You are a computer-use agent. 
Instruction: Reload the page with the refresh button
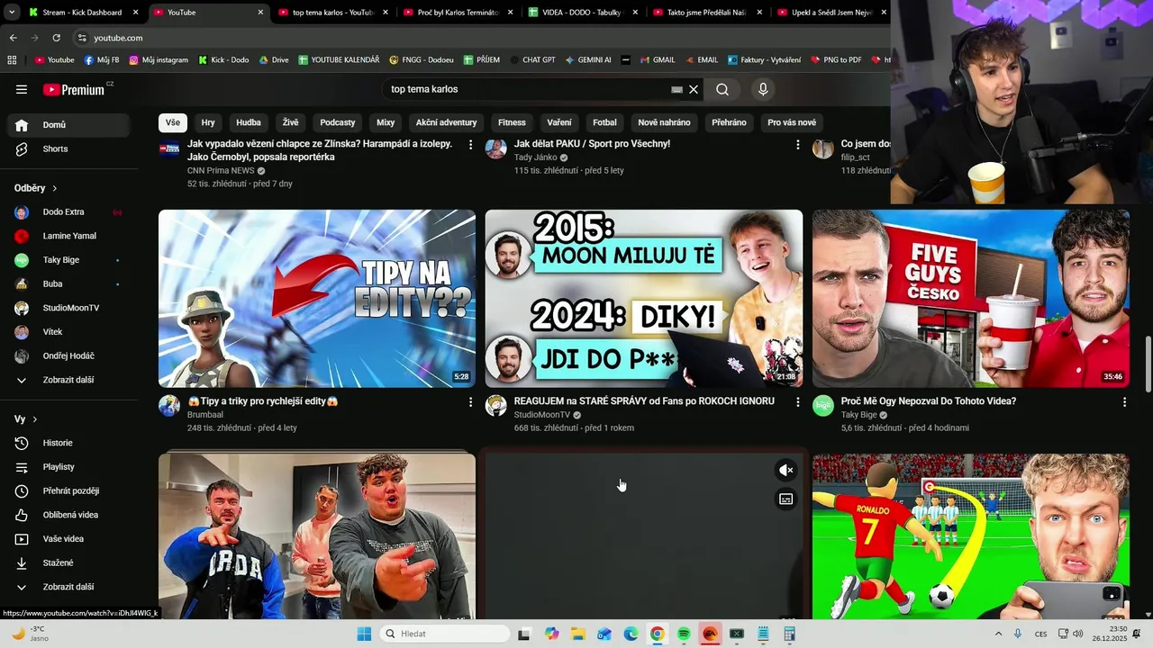(x=56, y=38)
